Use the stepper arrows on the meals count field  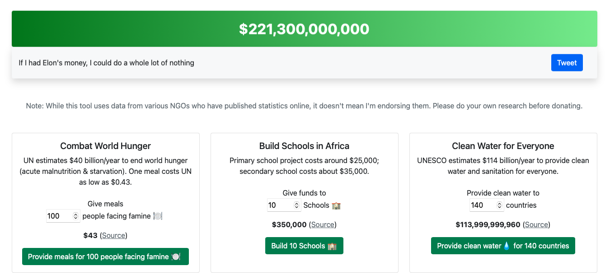75,216
